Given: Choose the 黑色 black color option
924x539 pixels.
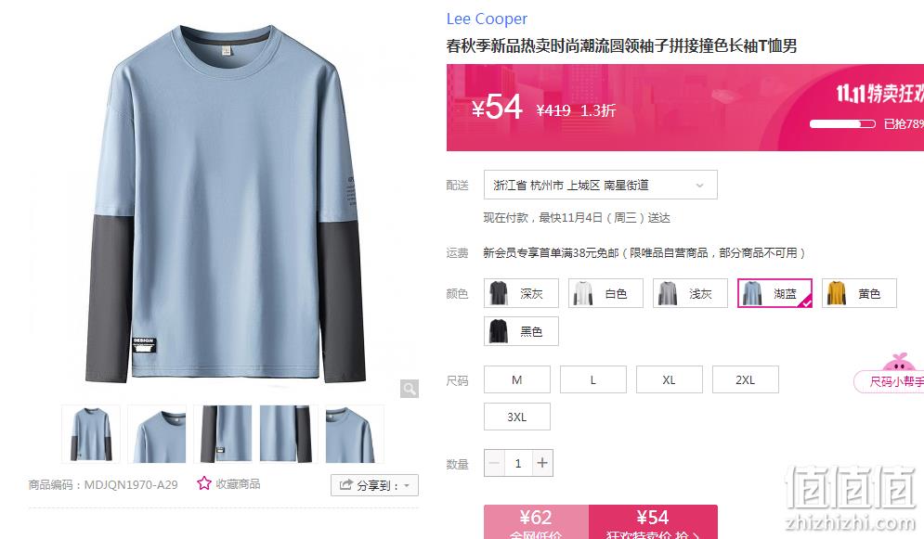Looking at the screenshot, I should pos(521,331).
